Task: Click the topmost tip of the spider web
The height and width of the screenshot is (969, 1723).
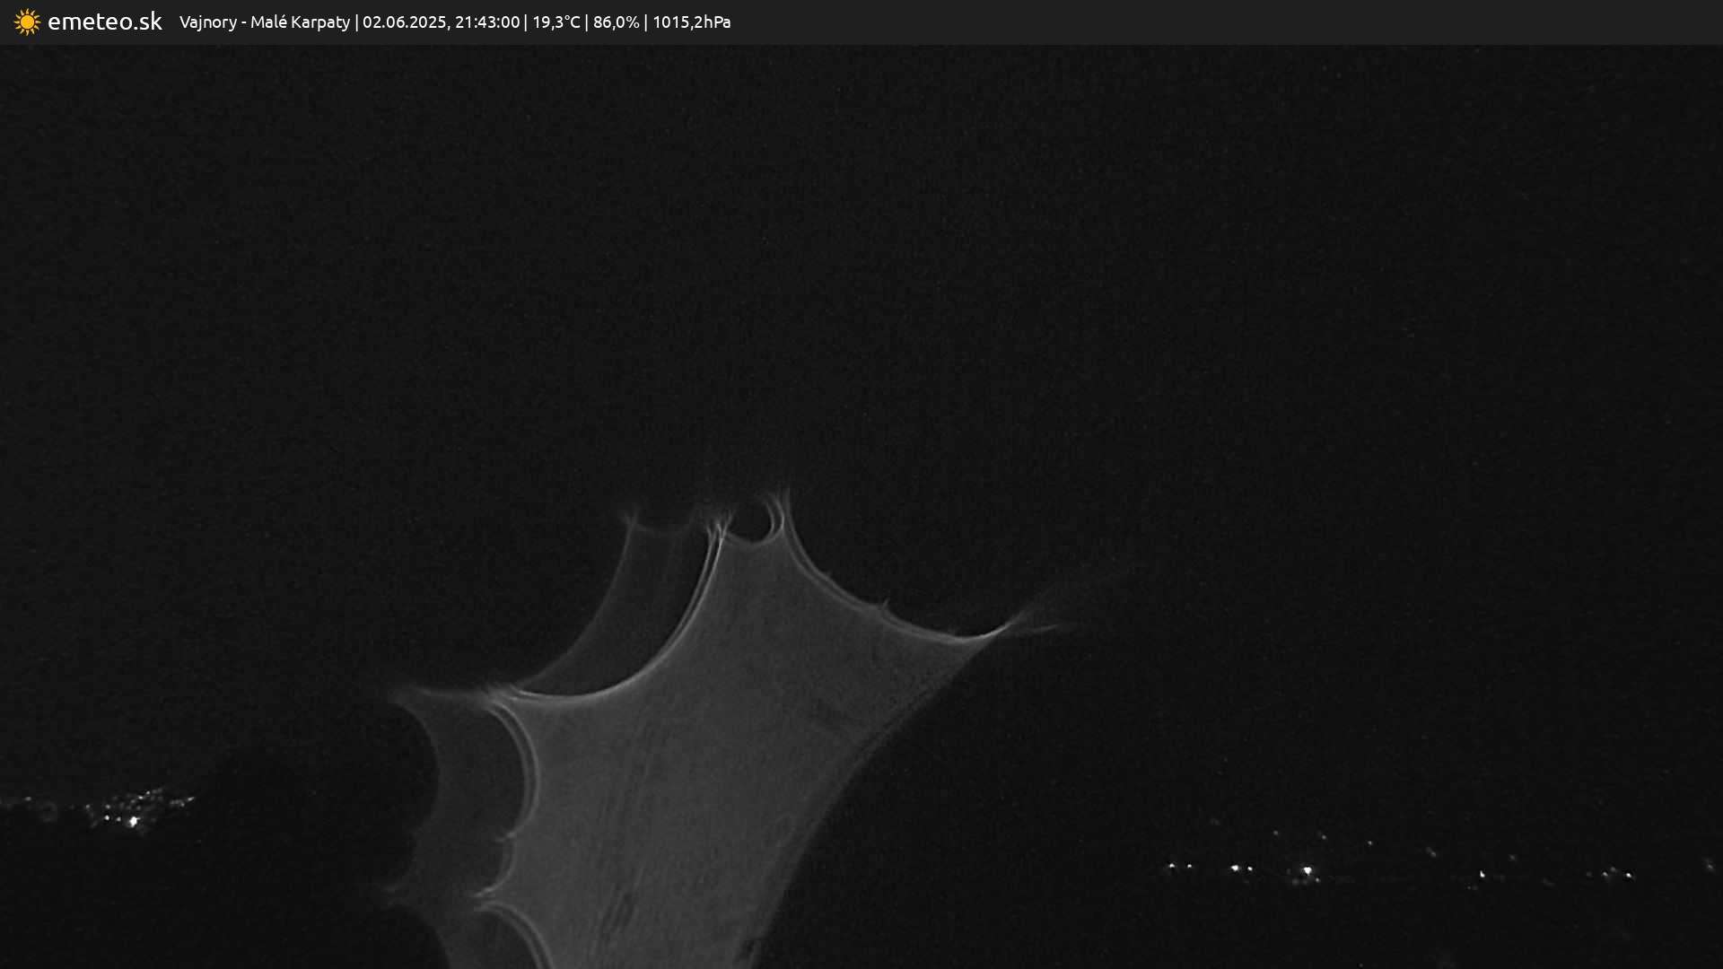Action: click(x=783, y=494)
